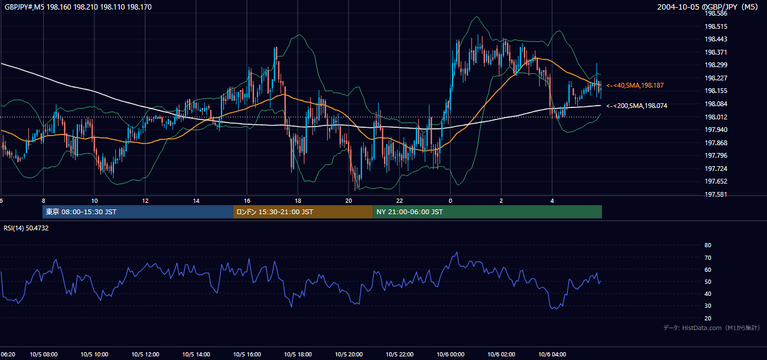The height and width of the screenshot is (360, 767).
Task: Click hour label 18 under the price chart
Action: [x=298, y=200]
